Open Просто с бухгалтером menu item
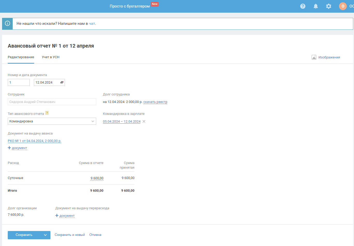 (x=130, y=6)
